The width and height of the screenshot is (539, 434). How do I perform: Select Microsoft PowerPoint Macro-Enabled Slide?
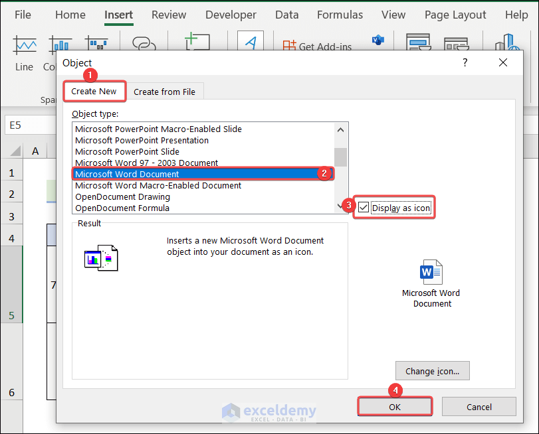click(203, 129)
